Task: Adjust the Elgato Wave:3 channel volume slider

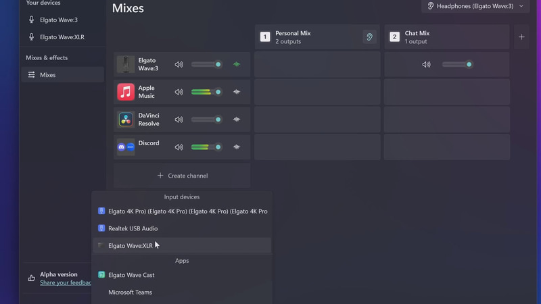Action: pyautogui.click(x=206, y=64)
